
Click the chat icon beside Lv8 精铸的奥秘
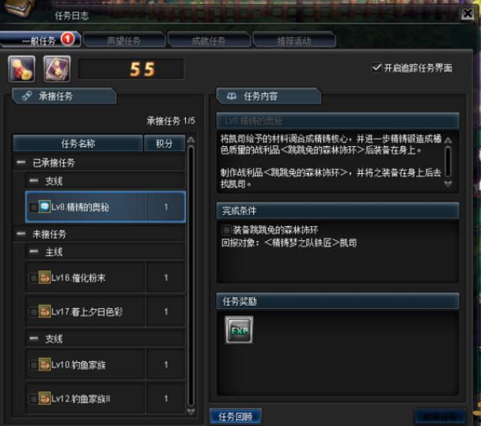pyautogui.click(x=45, y=206)
